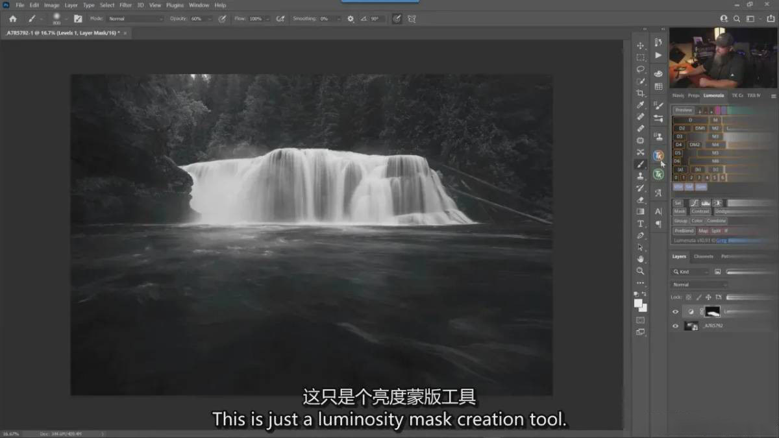Hide the Levels 1 adjustment layer
Screen dimensions: 779x438
(x=675, y=311)
